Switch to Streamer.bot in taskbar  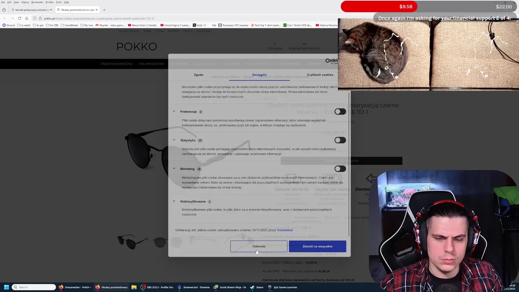pyautogui.click(x=193, y=287)
